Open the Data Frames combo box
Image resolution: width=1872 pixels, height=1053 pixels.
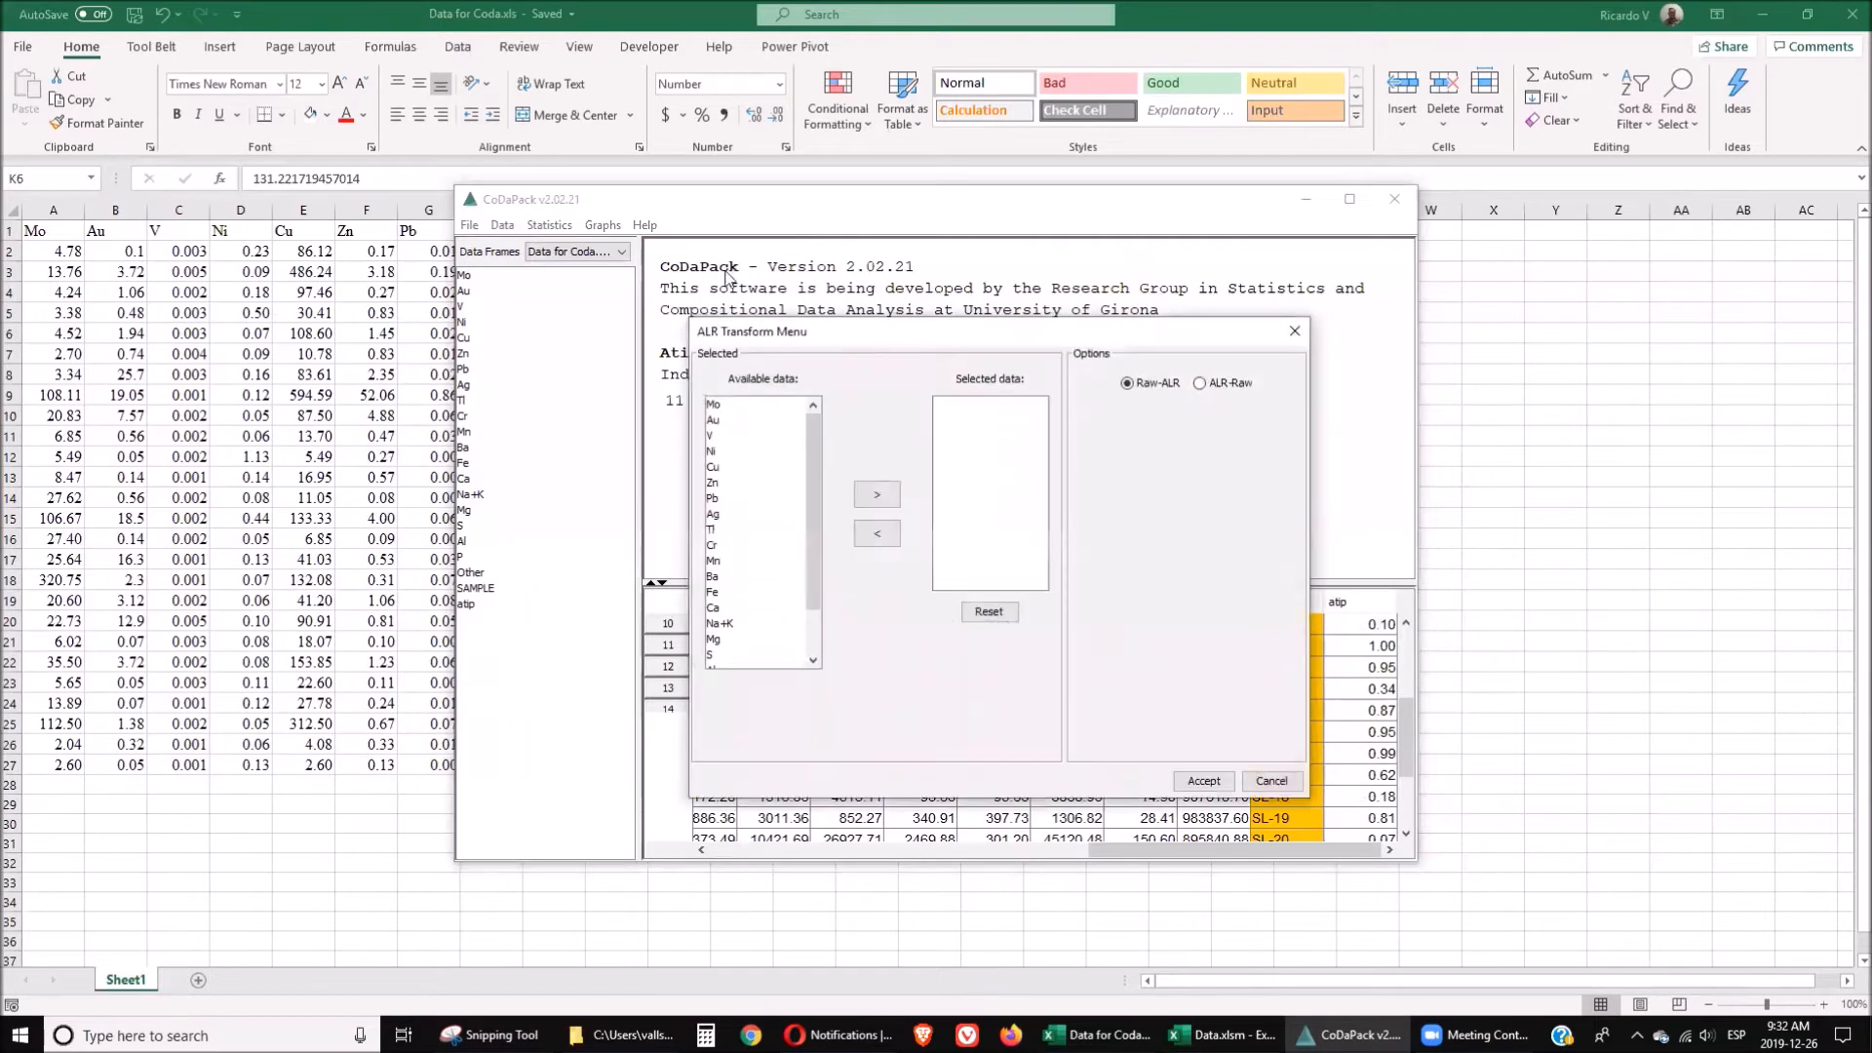tap(577, 252)
